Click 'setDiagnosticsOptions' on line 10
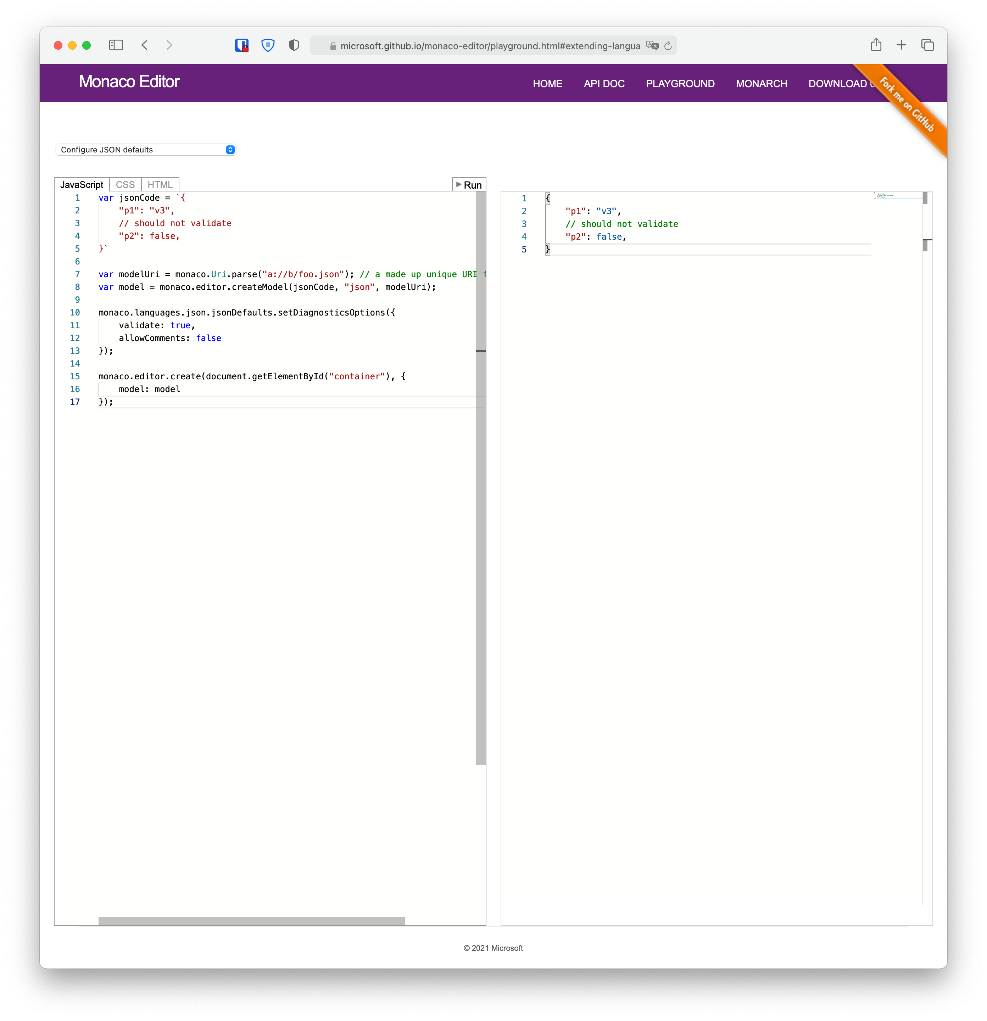Image resolution: width=987 pixels, height=1021 pixels. click(331, 313)
